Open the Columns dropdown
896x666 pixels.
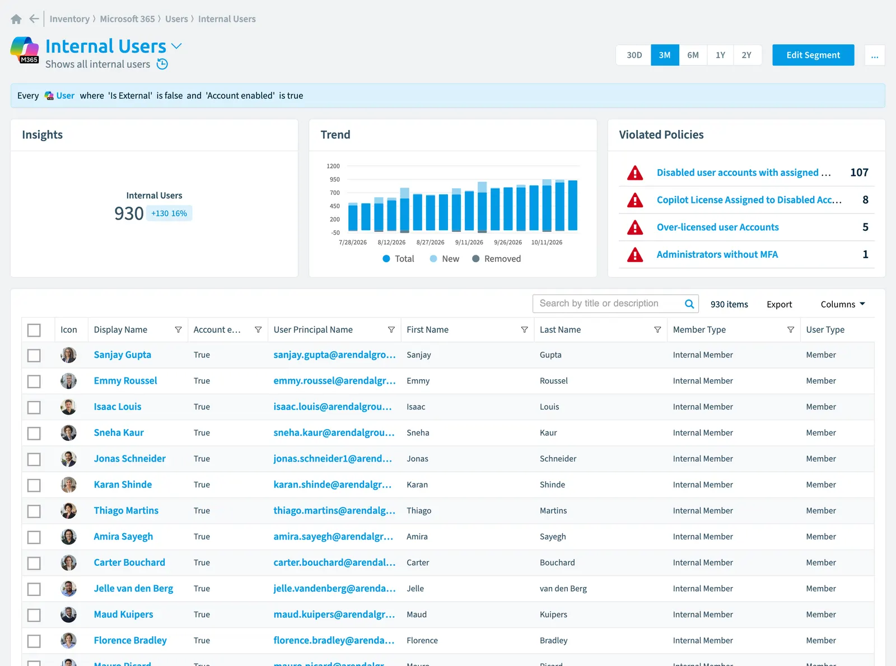click(x=843, y=304)
